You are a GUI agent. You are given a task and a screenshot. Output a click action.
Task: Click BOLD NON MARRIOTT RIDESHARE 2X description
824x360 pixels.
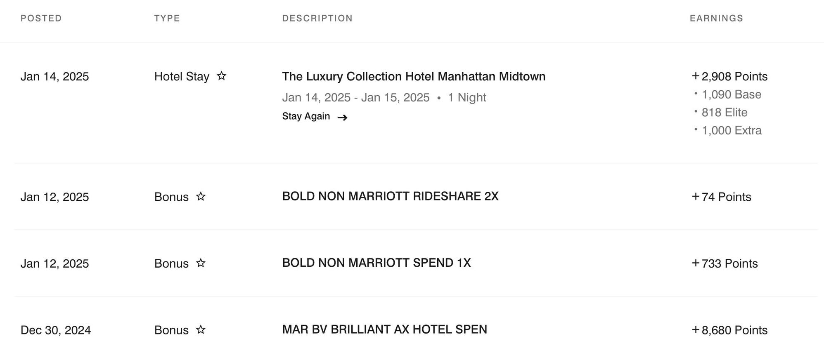(390, 196)
